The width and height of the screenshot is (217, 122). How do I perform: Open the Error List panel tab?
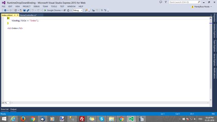tap(5, 109)
